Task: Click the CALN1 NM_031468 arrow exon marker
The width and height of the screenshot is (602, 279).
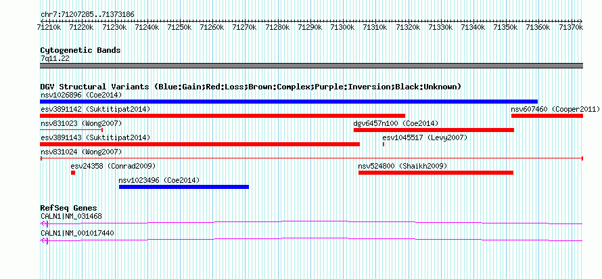Action: (x=45, y=223)
